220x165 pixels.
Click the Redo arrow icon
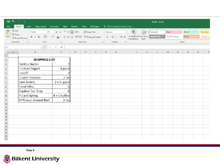[19, 21]
